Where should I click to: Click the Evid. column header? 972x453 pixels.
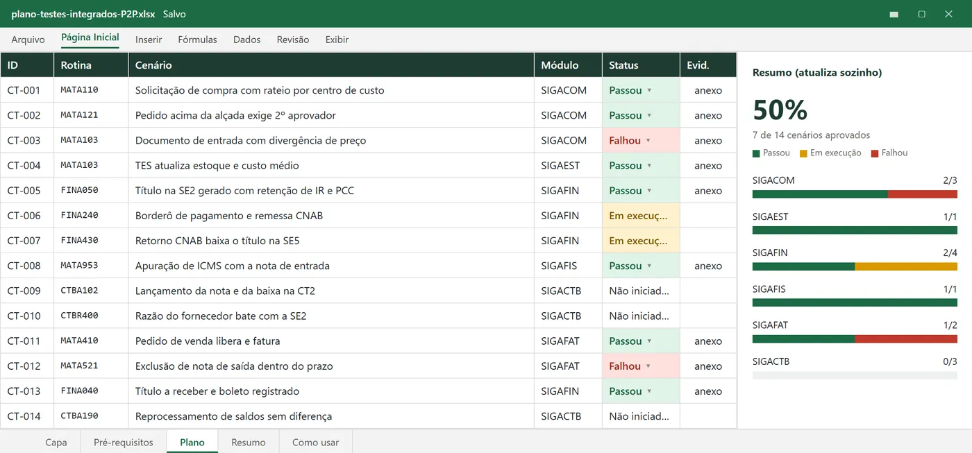click(708, 65)
